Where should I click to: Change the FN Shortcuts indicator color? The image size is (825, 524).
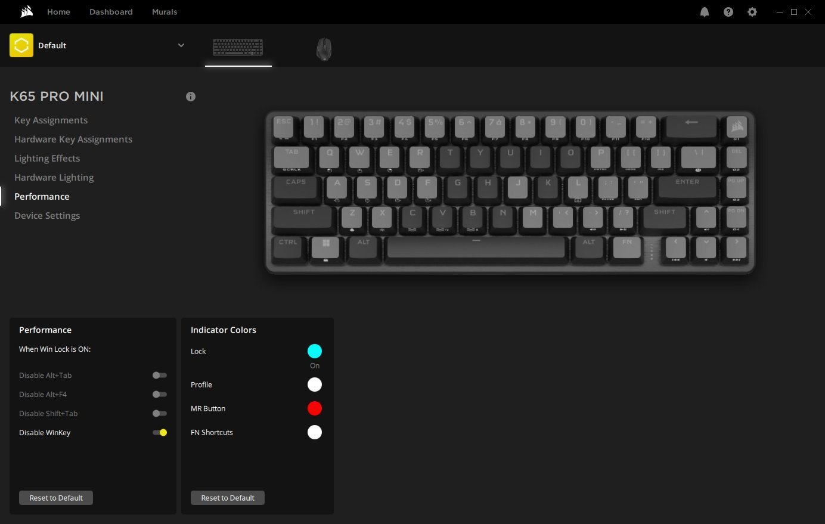click(315, 432)
